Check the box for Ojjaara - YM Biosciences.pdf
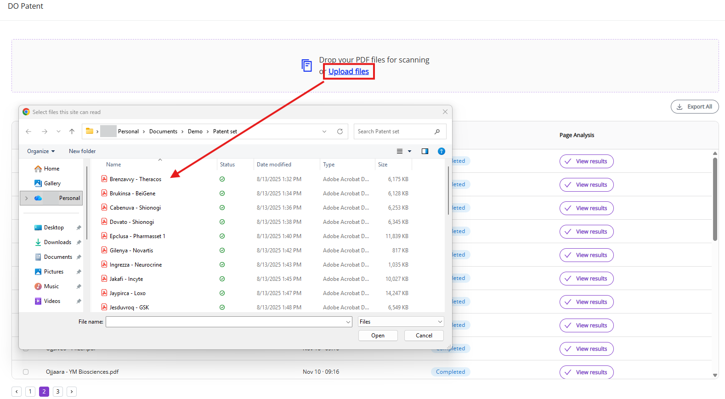Image resolution: width=725 pixels, height=399 pixels. tap(26, 372)
